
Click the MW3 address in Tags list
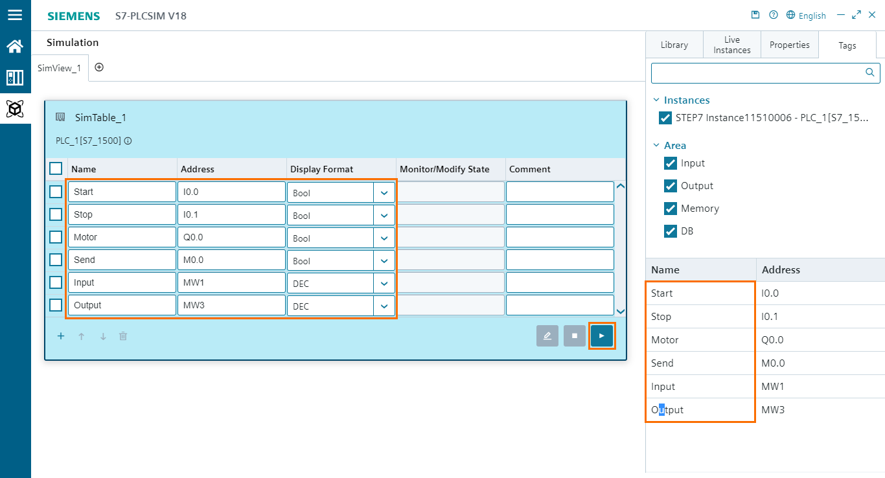[774, 410]
